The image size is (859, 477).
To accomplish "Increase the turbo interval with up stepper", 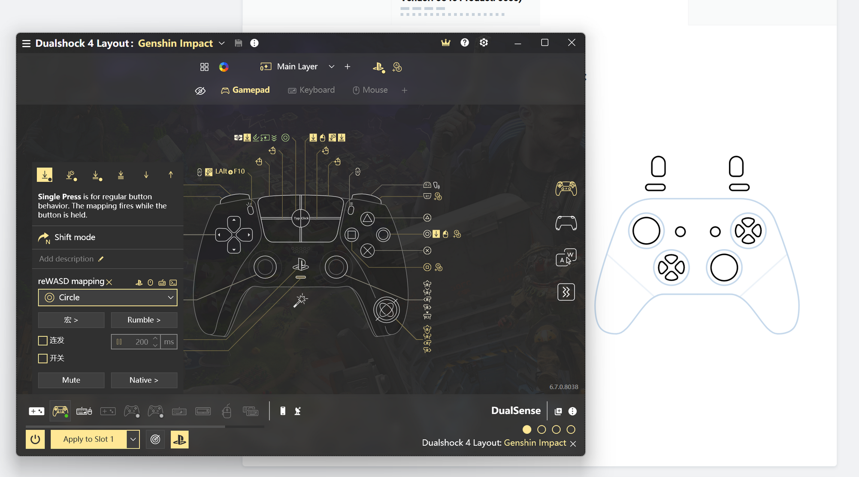I will (156, 338).
